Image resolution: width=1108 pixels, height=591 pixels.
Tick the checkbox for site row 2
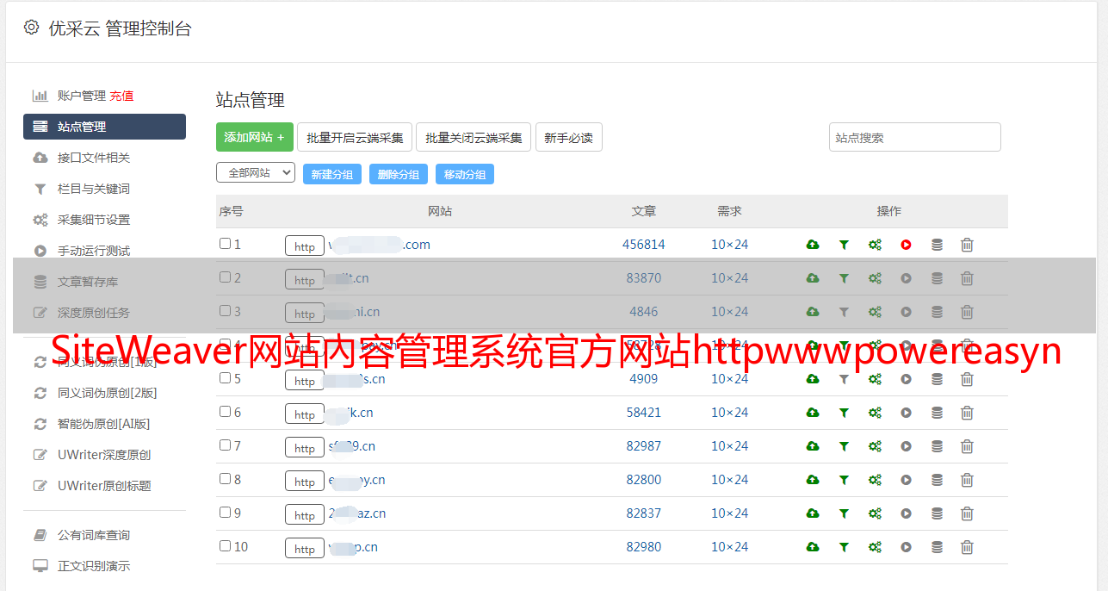[225, 277]
